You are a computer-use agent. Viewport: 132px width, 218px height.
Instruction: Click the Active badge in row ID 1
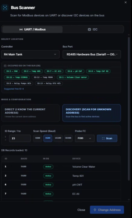tap(48, 167)
